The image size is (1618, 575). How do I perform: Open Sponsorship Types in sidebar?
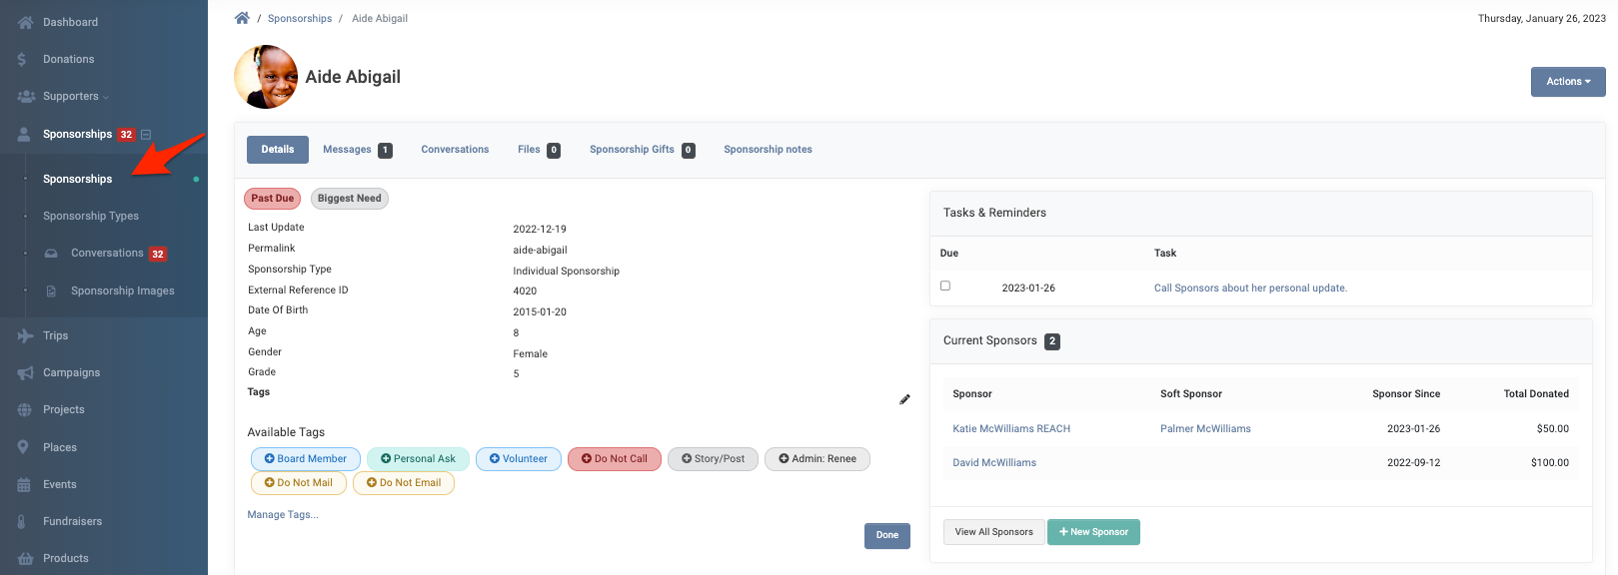91,216
